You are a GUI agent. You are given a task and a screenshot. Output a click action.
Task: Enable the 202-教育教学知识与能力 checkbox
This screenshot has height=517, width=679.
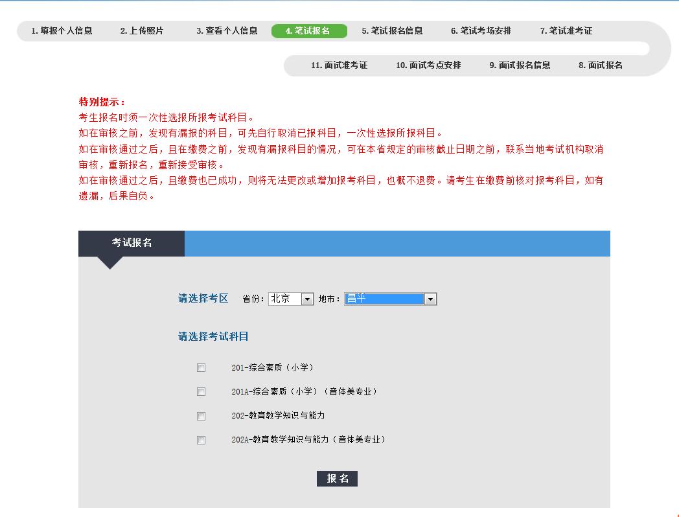coord(201,416)
